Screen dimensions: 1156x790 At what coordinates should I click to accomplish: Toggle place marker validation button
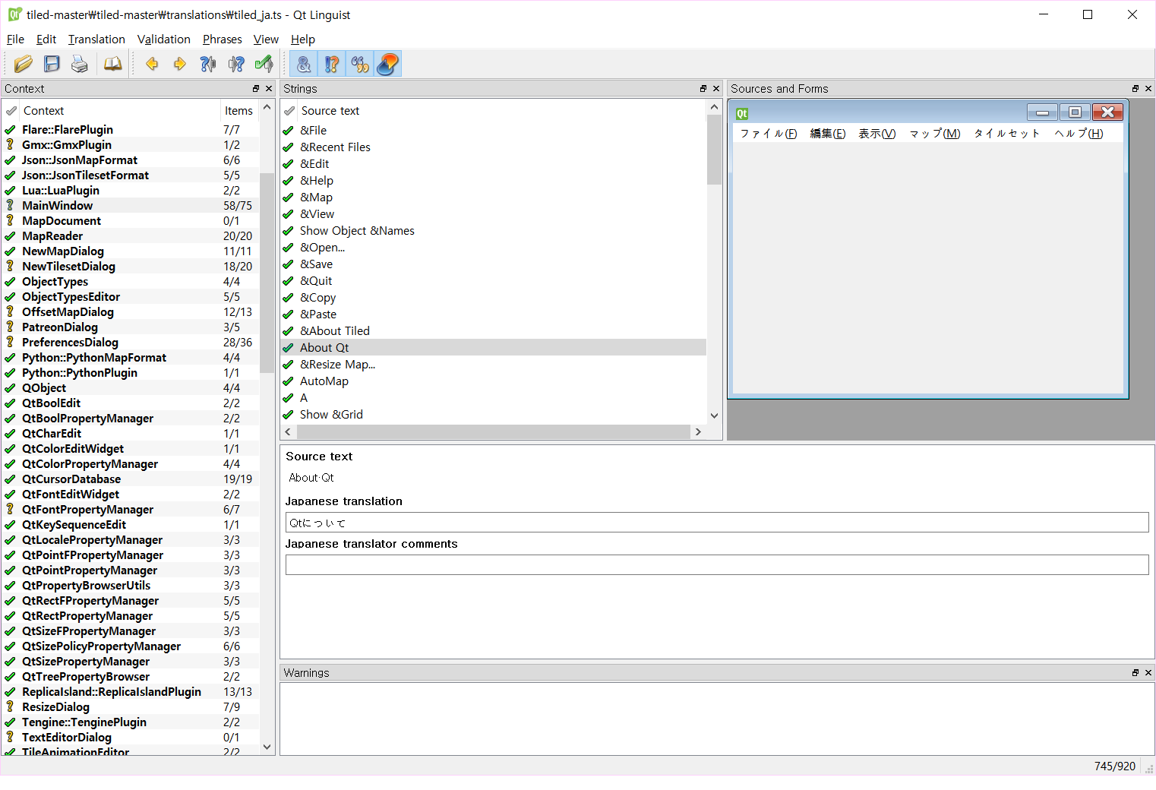tap(388, 64)
